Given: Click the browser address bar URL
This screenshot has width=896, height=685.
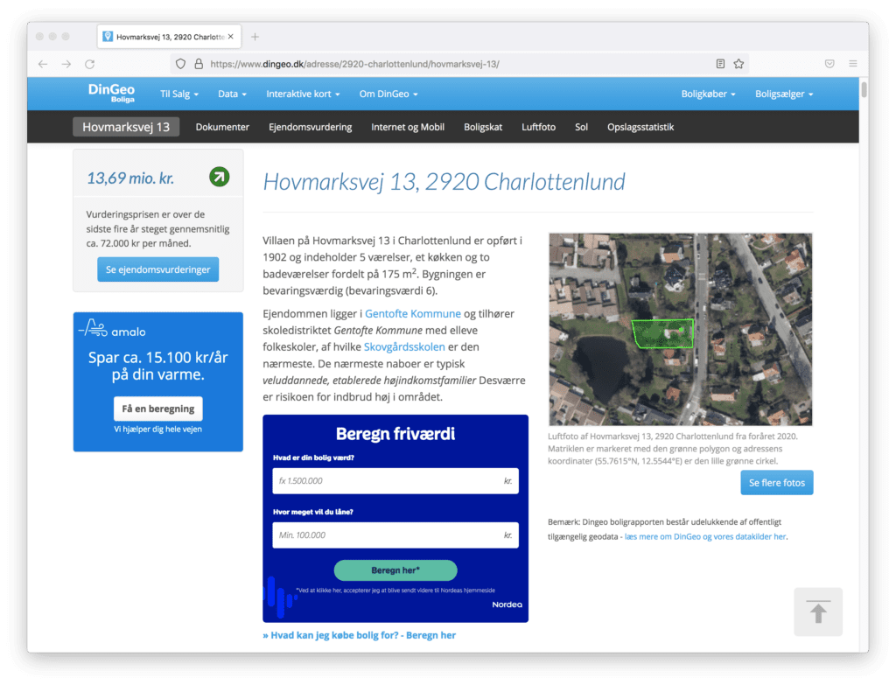Looking at the screenshot, I should [x=354, y=64].
